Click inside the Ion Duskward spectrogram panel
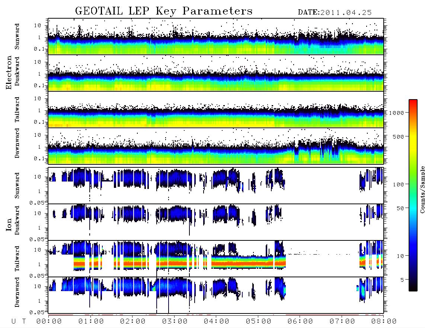 216,222
